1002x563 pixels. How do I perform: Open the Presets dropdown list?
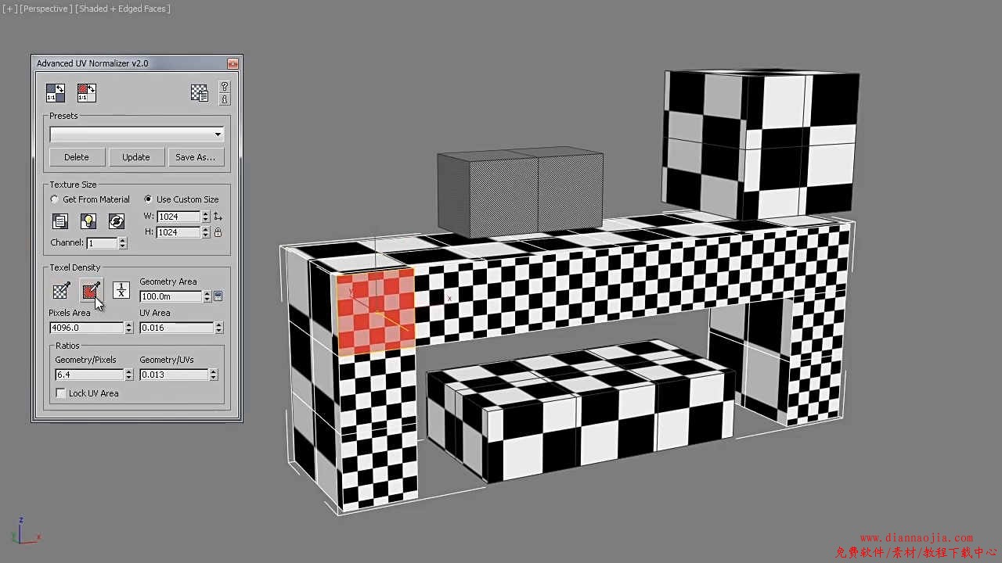point(136,134)
